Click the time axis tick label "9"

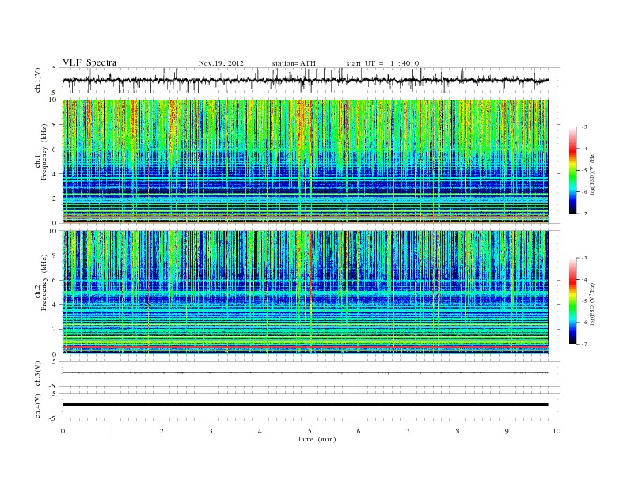click(507, 431)
